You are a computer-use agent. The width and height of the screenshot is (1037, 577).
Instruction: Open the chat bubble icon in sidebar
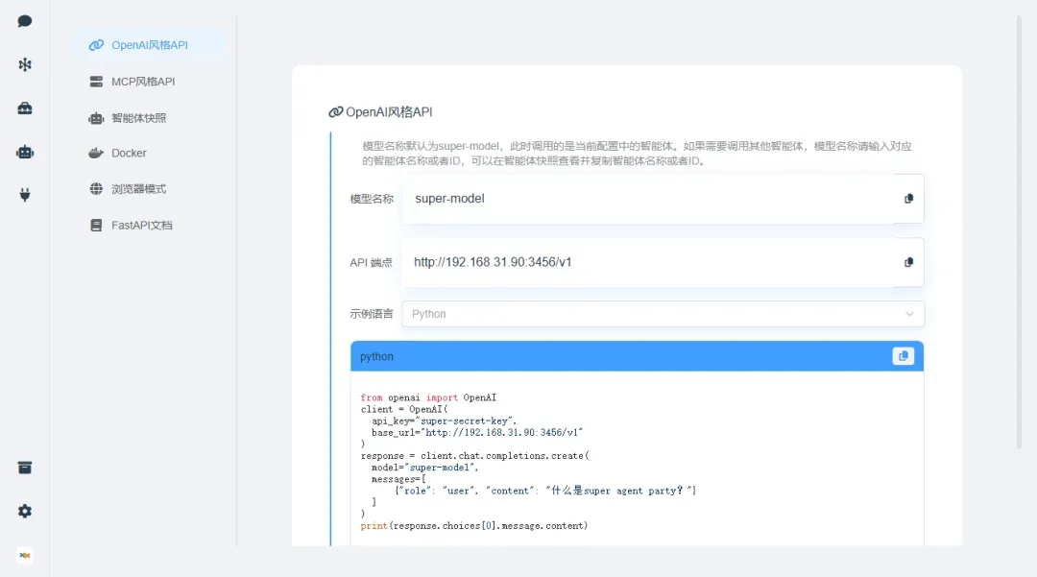pyautogui.click(x=25, y=21)
